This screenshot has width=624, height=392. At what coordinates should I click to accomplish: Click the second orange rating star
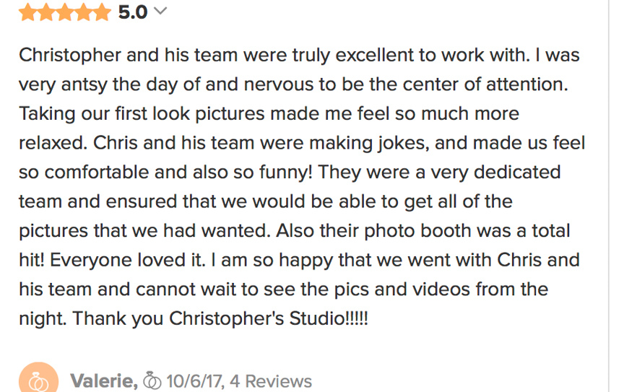click(x=46, y=12)
